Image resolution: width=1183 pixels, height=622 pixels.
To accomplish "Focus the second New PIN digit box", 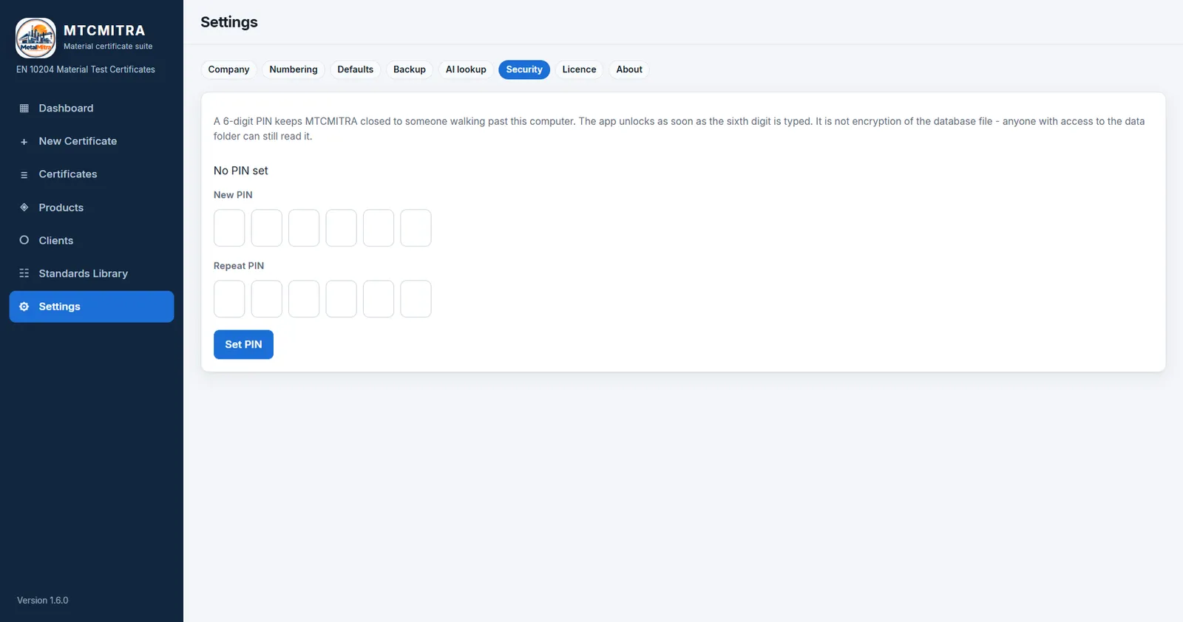I will [266, 228].
